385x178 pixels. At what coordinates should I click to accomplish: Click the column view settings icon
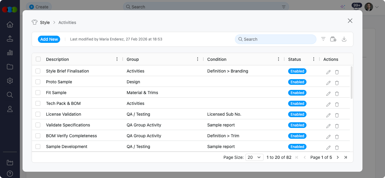(x=333, y=39)
